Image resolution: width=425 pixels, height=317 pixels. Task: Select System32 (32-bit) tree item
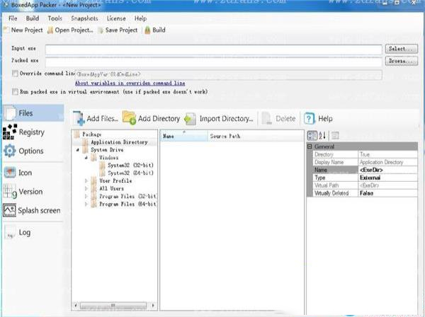[130, 165]
